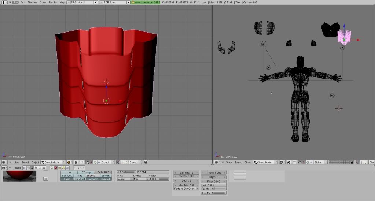Open Global orientation dropdown in left viewport
This screenshot has width=375, height=201.
[x=108, y=162]
